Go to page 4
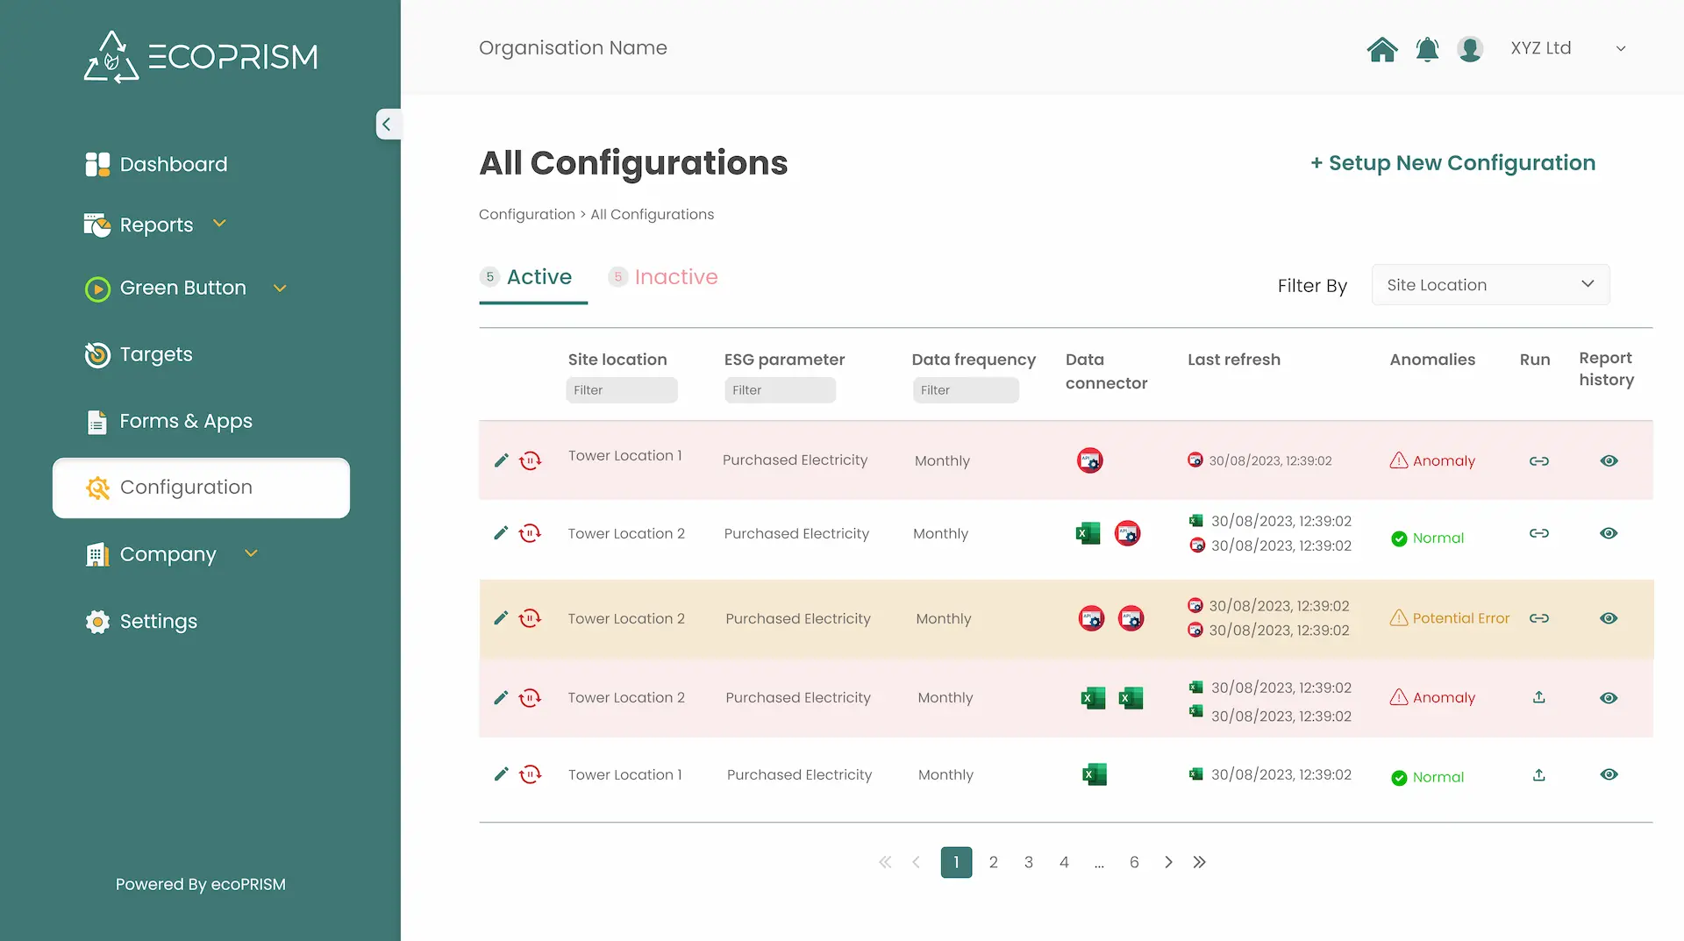Image resolution: width=1684 pixels, height=941 pixels. pyautogui.click(x=1064, y=862)
